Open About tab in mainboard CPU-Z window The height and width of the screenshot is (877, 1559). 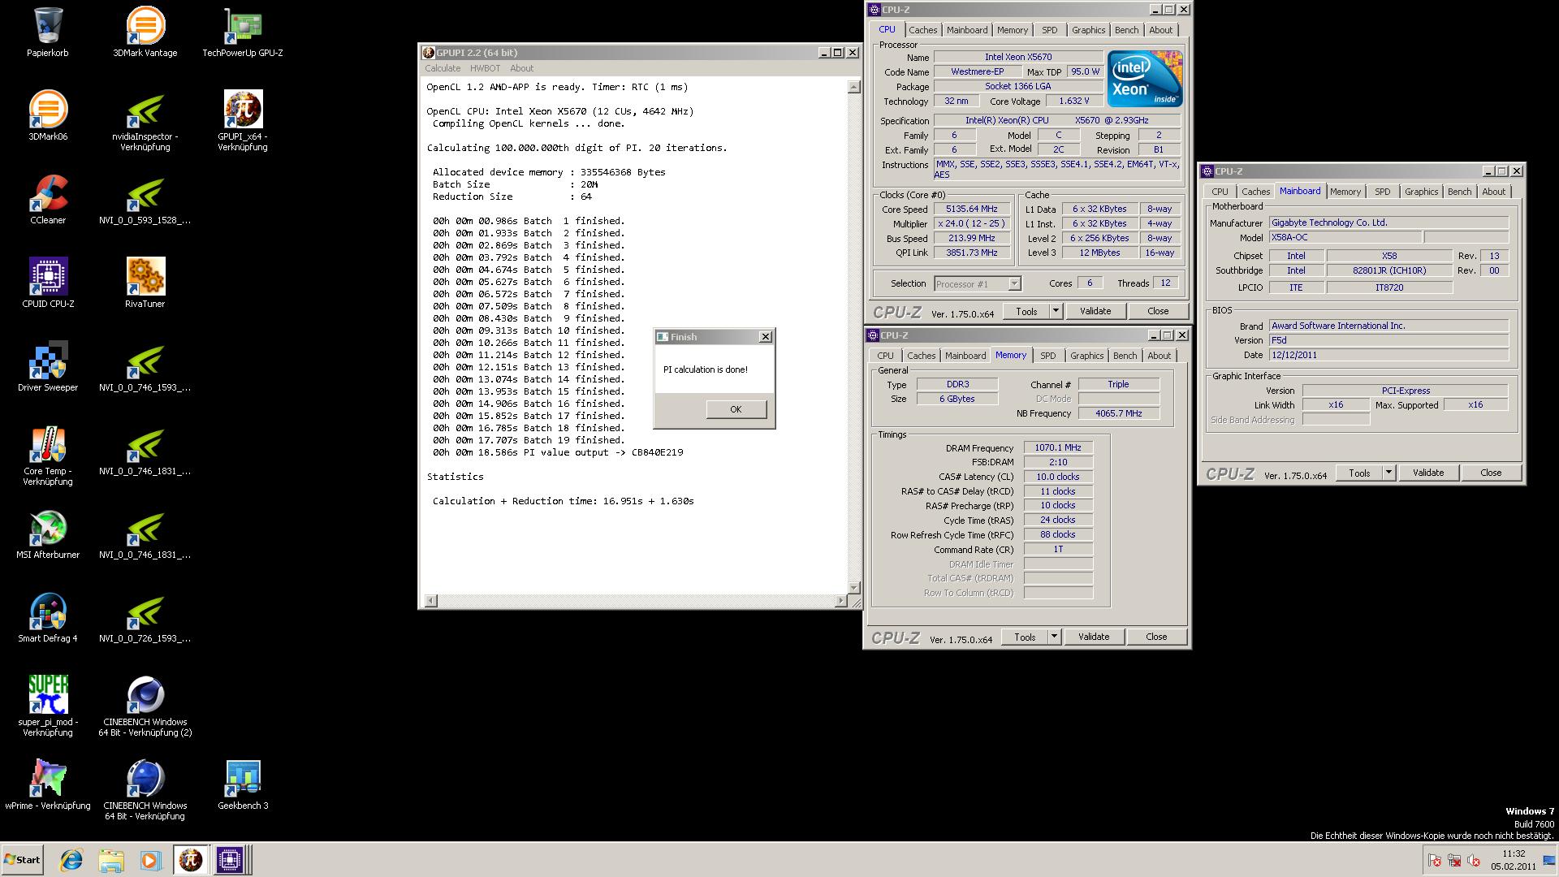tap(1493, 192)
